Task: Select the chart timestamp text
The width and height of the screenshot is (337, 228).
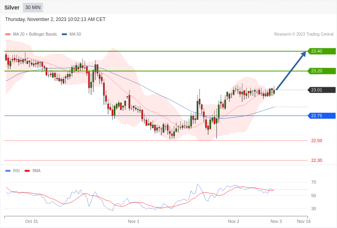Action: click(x=55, y=19)
